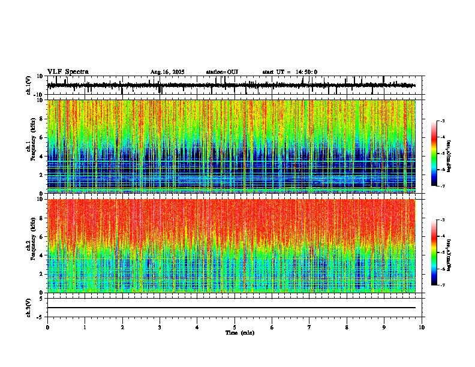475x367 pixels.
Task: Click the "5" minute tick label
Action: (x=235, y=327)
